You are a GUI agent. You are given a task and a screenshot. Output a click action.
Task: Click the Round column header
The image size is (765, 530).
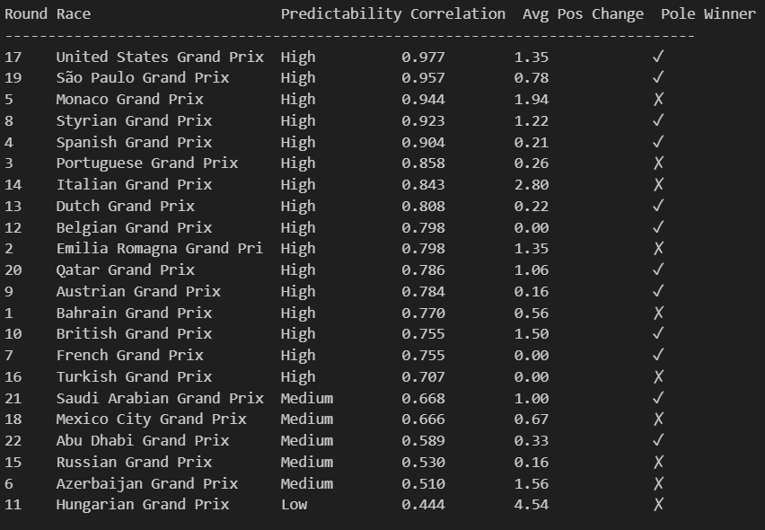pyautogui.click(x=26, y=13)
